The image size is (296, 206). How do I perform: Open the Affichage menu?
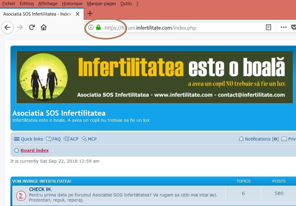click(48, 4)
